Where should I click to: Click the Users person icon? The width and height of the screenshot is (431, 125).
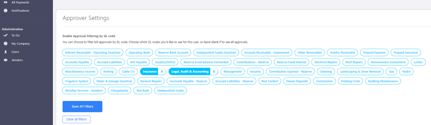coord(5,52)
